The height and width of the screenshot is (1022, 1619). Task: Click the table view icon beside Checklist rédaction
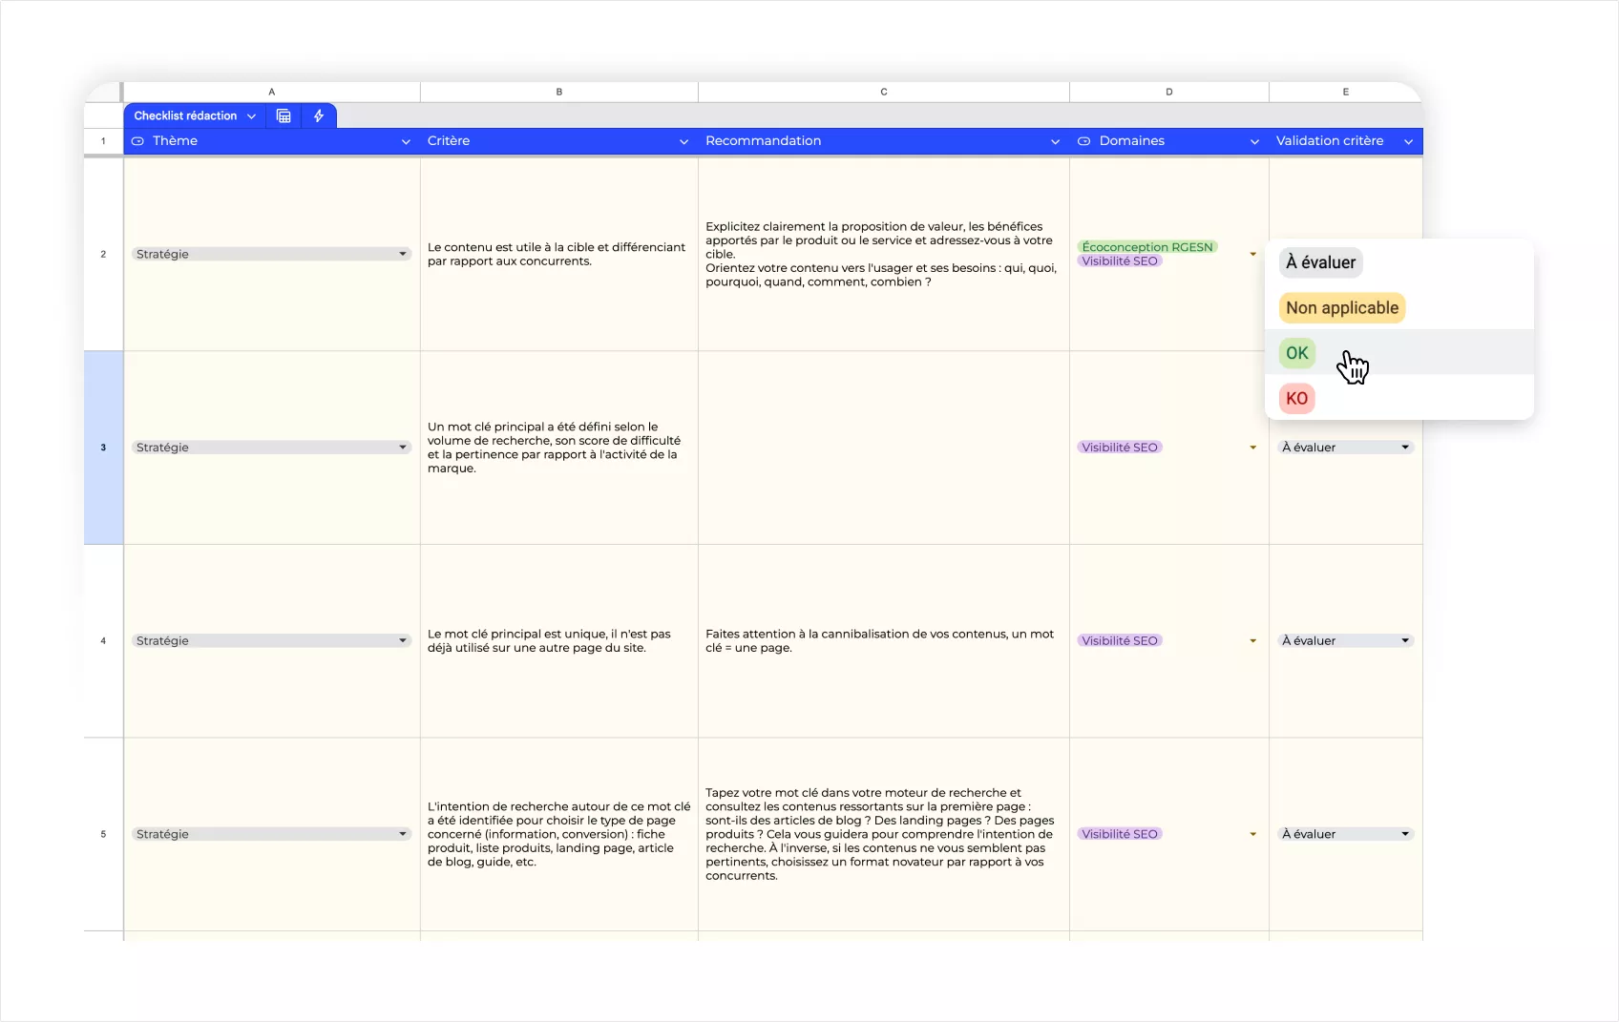[284, 115]
